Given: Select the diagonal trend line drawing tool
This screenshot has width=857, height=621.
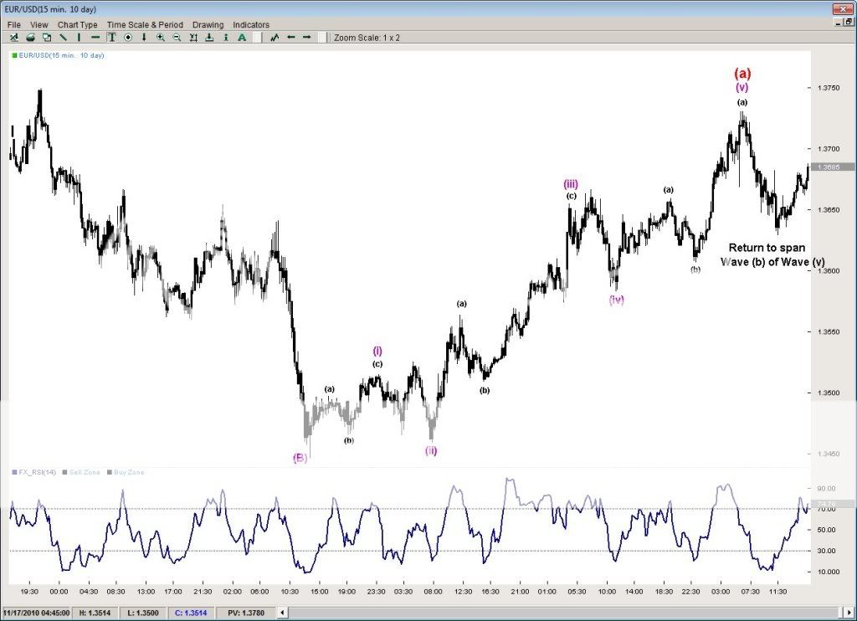Looking at the screenshot, I should pos(63,38).
